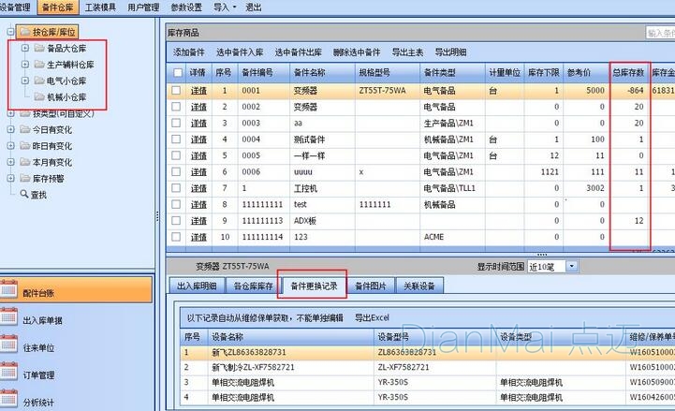Open the 工装模具 menu
This screenshot has height=411, width=675.
pos(100,7)
